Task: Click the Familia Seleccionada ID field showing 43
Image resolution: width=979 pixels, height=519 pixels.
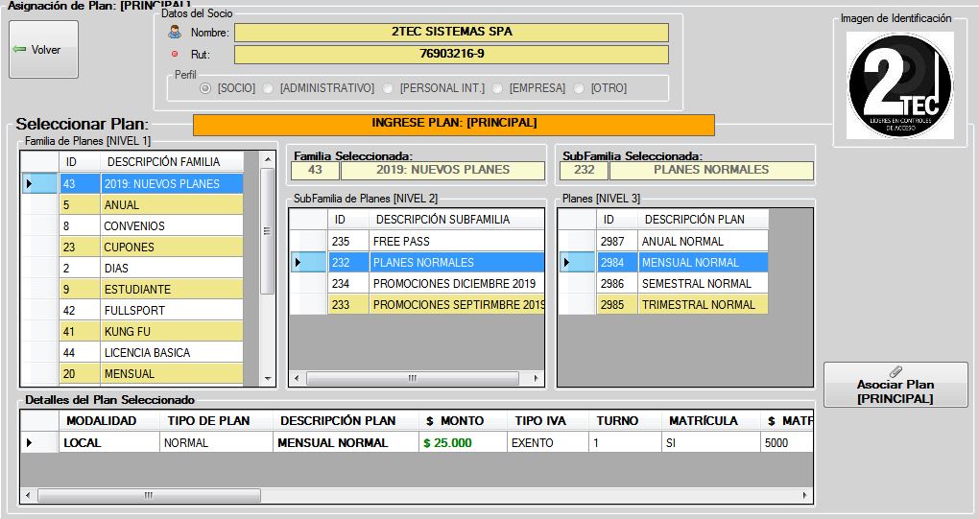Action: [315, 170]
